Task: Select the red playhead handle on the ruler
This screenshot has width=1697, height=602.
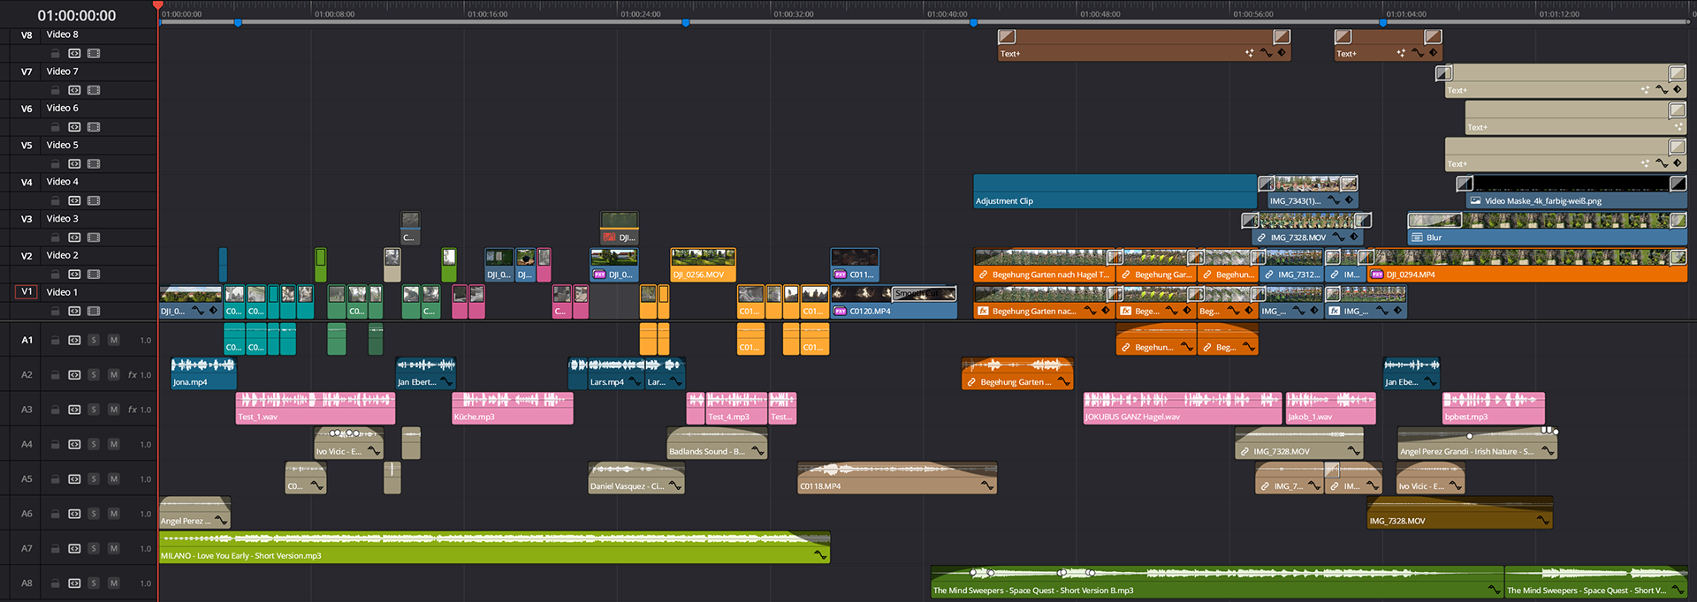Action: coord(158,5)
